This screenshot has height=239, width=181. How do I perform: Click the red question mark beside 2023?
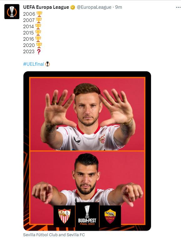[x=39, y=52]
